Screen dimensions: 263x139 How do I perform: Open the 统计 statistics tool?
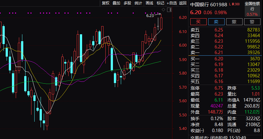click(138, 3)
